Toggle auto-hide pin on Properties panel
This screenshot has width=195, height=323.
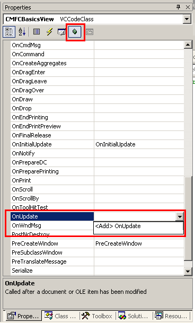179,7
